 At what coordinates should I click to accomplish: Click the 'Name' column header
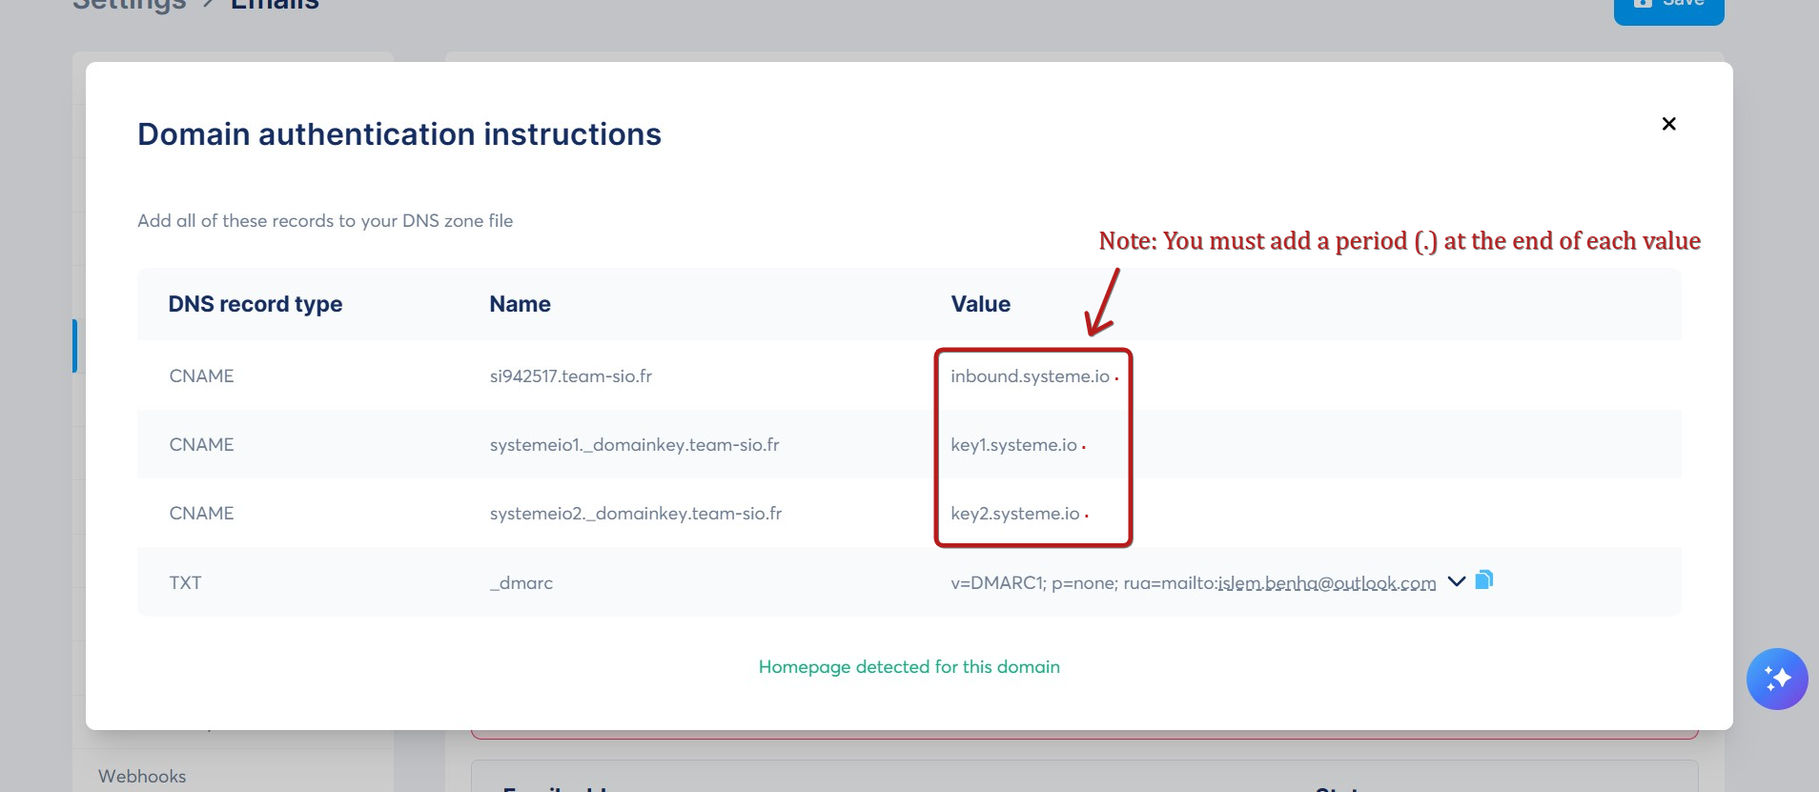pyautogui.click(x=520, y=304)
